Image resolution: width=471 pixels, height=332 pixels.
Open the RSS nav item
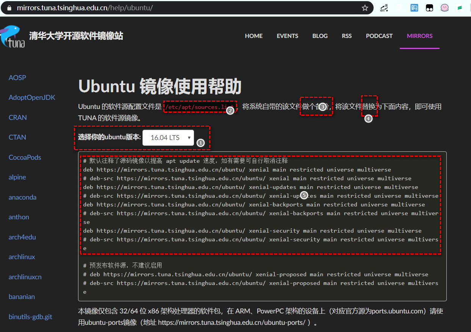pos(347,36)
